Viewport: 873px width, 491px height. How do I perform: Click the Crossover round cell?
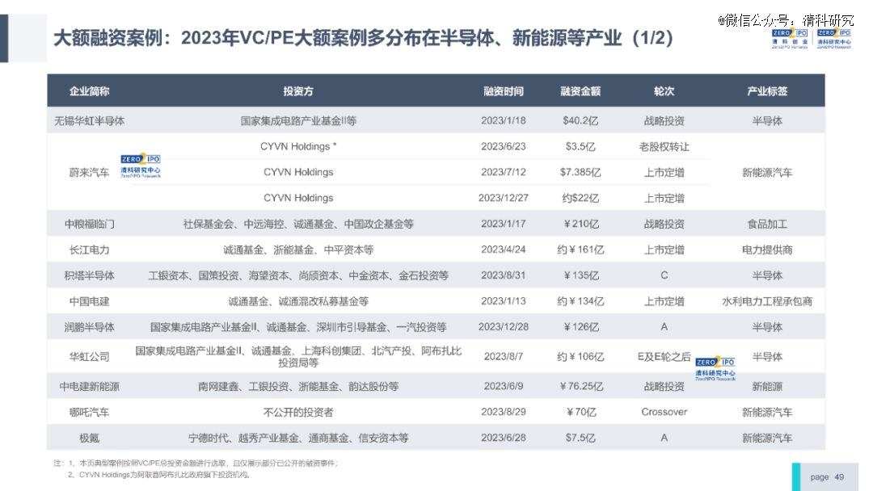(664, 412)
